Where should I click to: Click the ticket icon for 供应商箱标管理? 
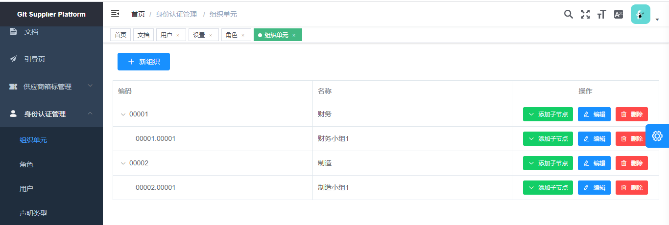13,87
